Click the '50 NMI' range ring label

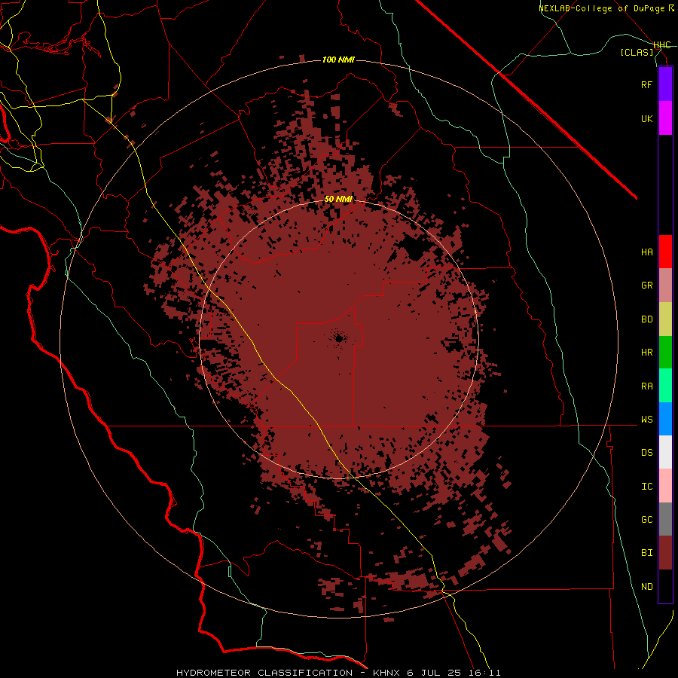pyautogui.click(x=338, y=200)
